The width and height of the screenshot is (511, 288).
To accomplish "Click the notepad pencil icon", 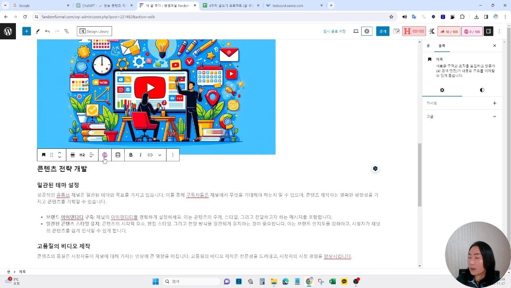I will coord(396,31).
